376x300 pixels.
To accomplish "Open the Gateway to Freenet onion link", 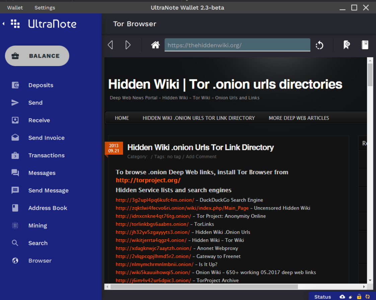I will click(153, 256).
